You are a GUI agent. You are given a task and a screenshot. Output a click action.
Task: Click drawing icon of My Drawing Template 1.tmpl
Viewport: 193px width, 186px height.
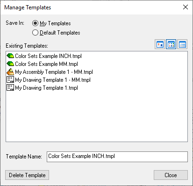point(10,87)
